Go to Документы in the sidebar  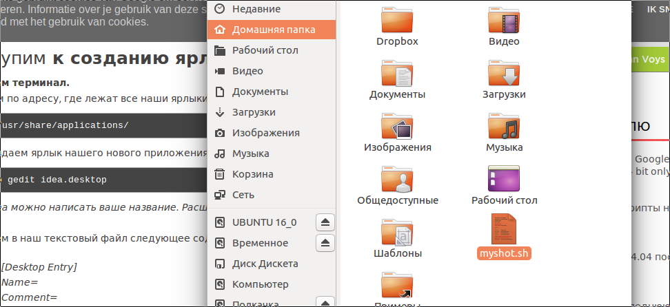tap(272, 92)
